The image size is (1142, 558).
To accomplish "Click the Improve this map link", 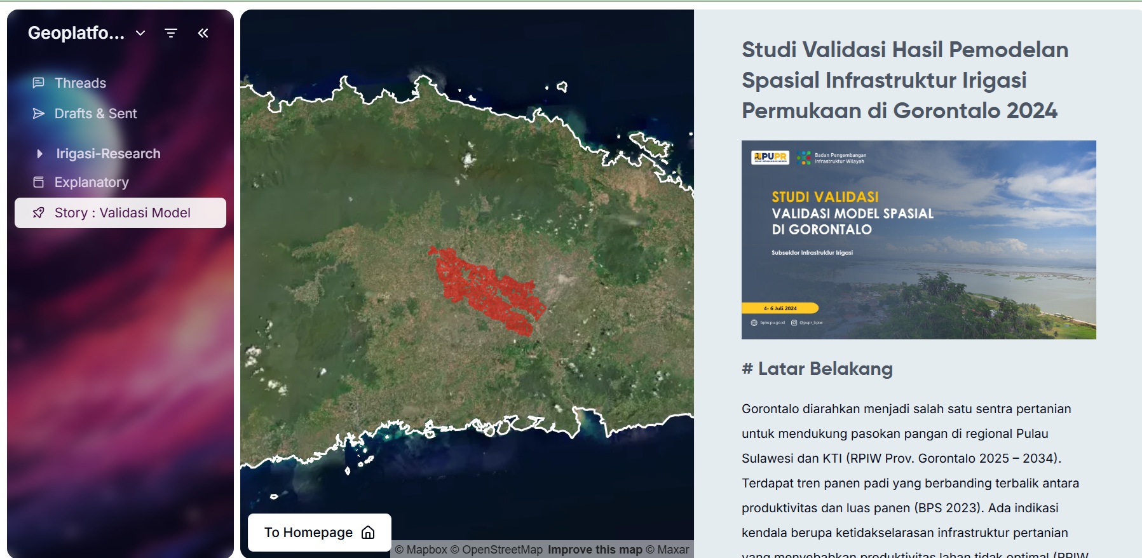I will (x=595, y=550).
